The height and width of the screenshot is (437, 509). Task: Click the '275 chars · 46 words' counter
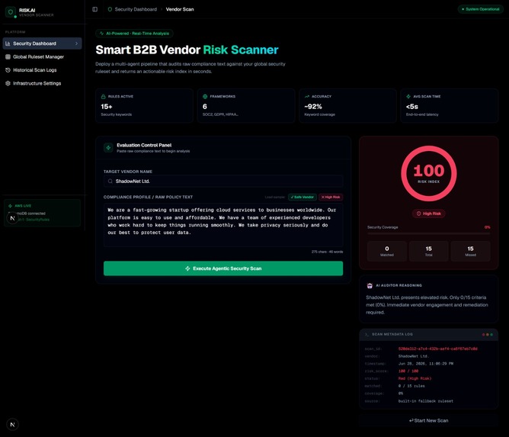pyautogui.click(x=327, y=252)
